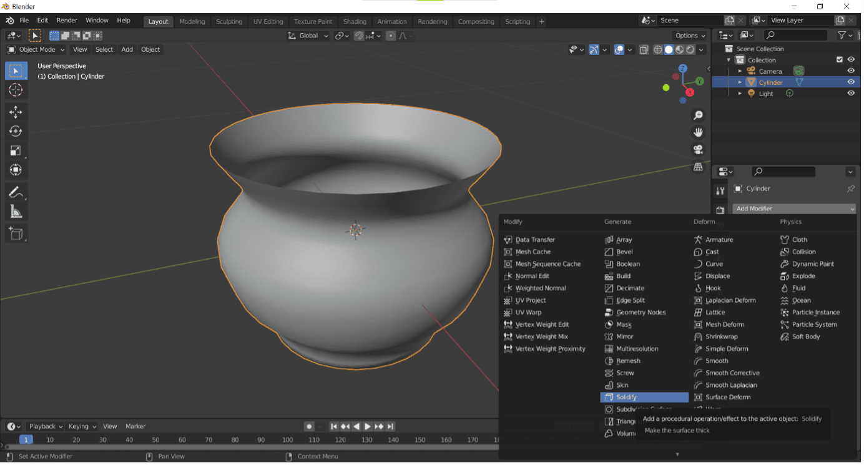The image size is (864, 465).
Task: Select the Rotate tool
Action: pos(16,131)
